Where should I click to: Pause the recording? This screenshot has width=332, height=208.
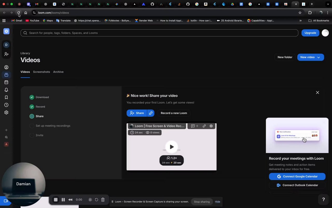tap(63, 200)
